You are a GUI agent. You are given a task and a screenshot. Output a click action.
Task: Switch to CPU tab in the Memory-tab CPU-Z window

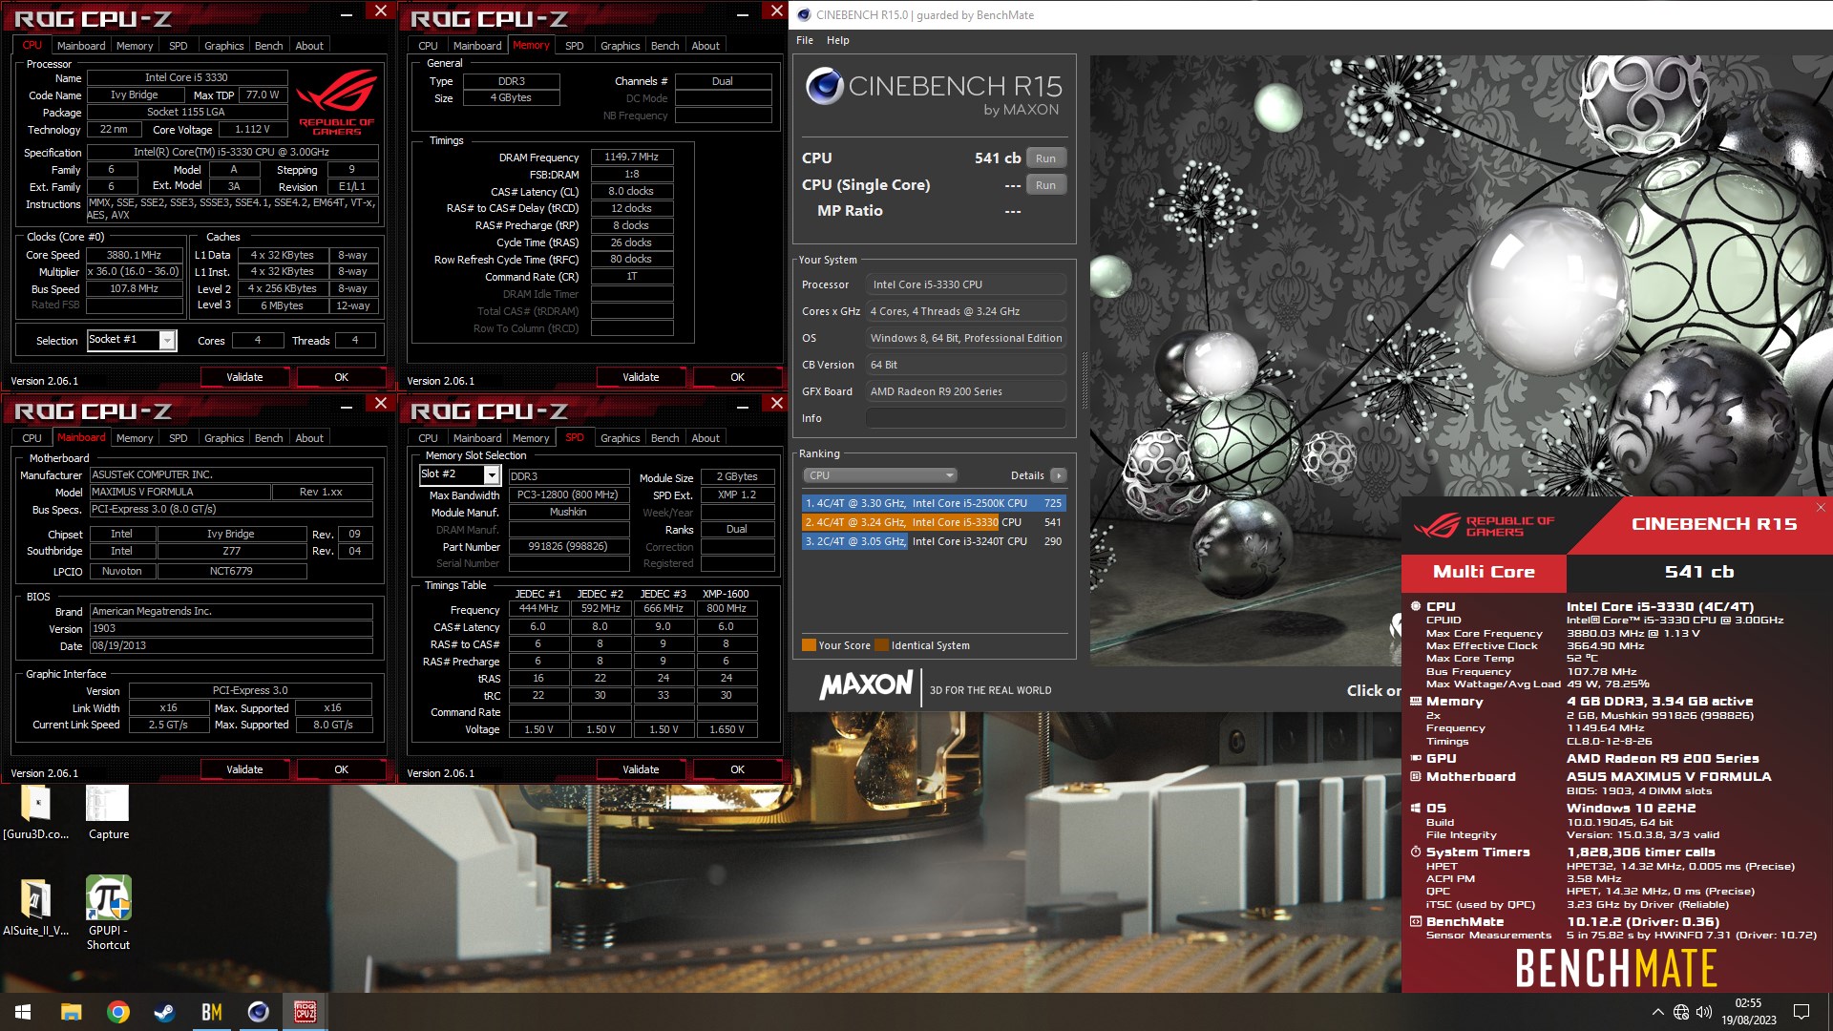click(x=428, y=46)
